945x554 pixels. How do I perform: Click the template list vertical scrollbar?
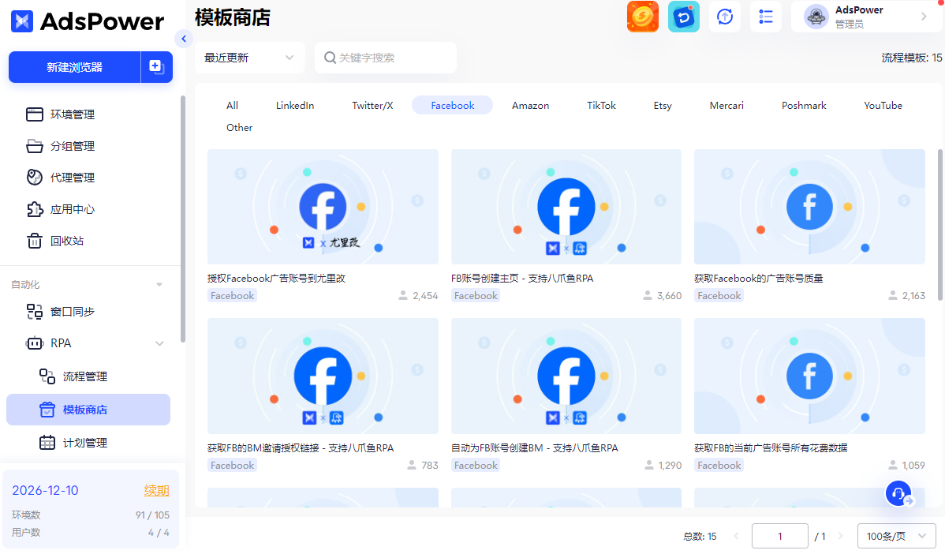tap(939, 226)
